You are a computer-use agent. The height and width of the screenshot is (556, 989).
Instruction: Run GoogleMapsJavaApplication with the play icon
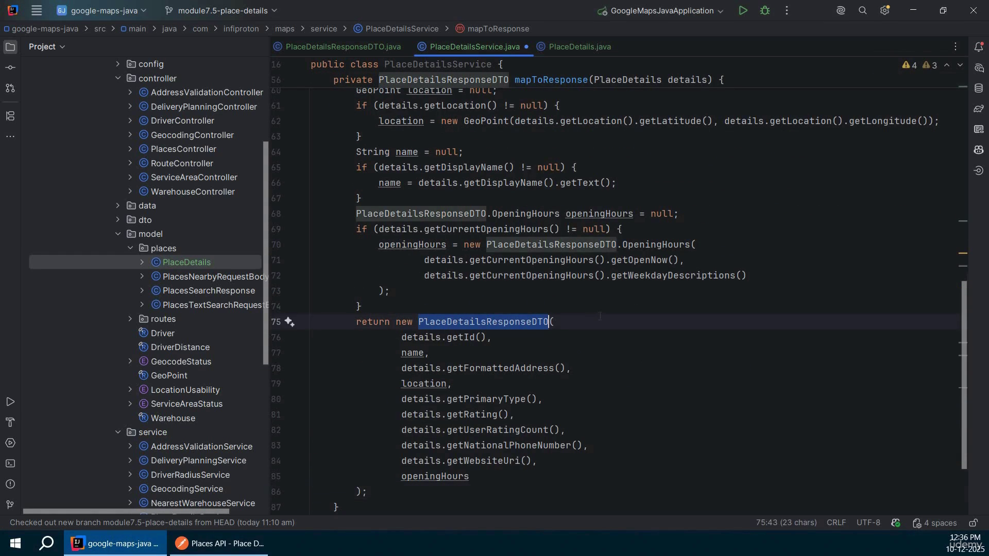pos(743,10)
